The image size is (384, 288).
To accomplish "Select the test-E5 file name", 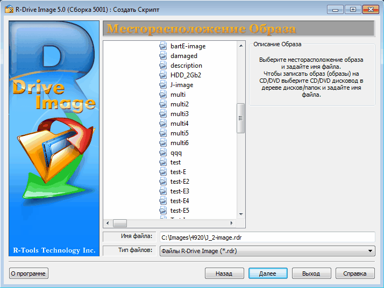I will 180,211.
